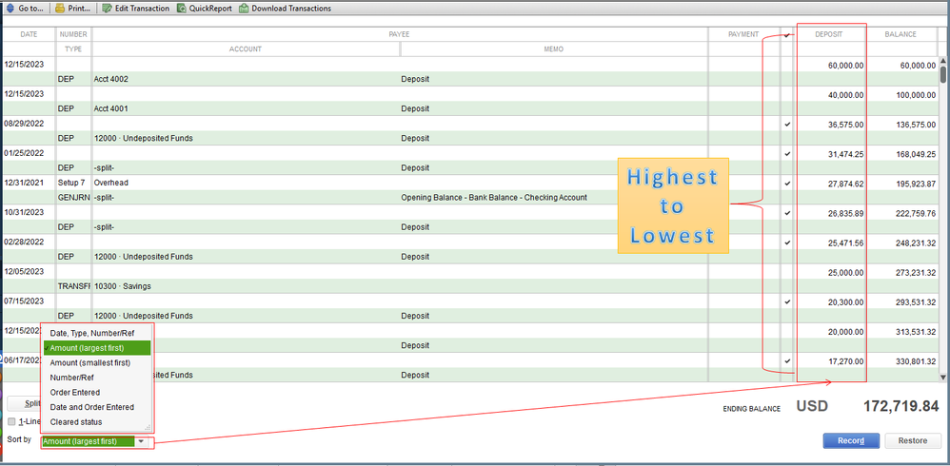
Task: Click the Restore button
Action: [912, 440]
